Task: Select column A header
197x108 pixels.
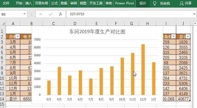Action: [13, 23]
